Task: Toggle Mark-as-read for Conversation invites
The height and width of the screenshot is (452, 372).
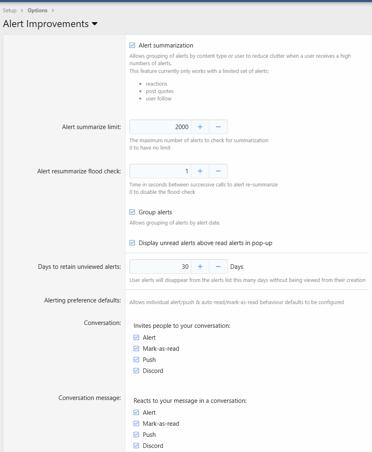Action: pyautogui.click(x=136, y=348)
